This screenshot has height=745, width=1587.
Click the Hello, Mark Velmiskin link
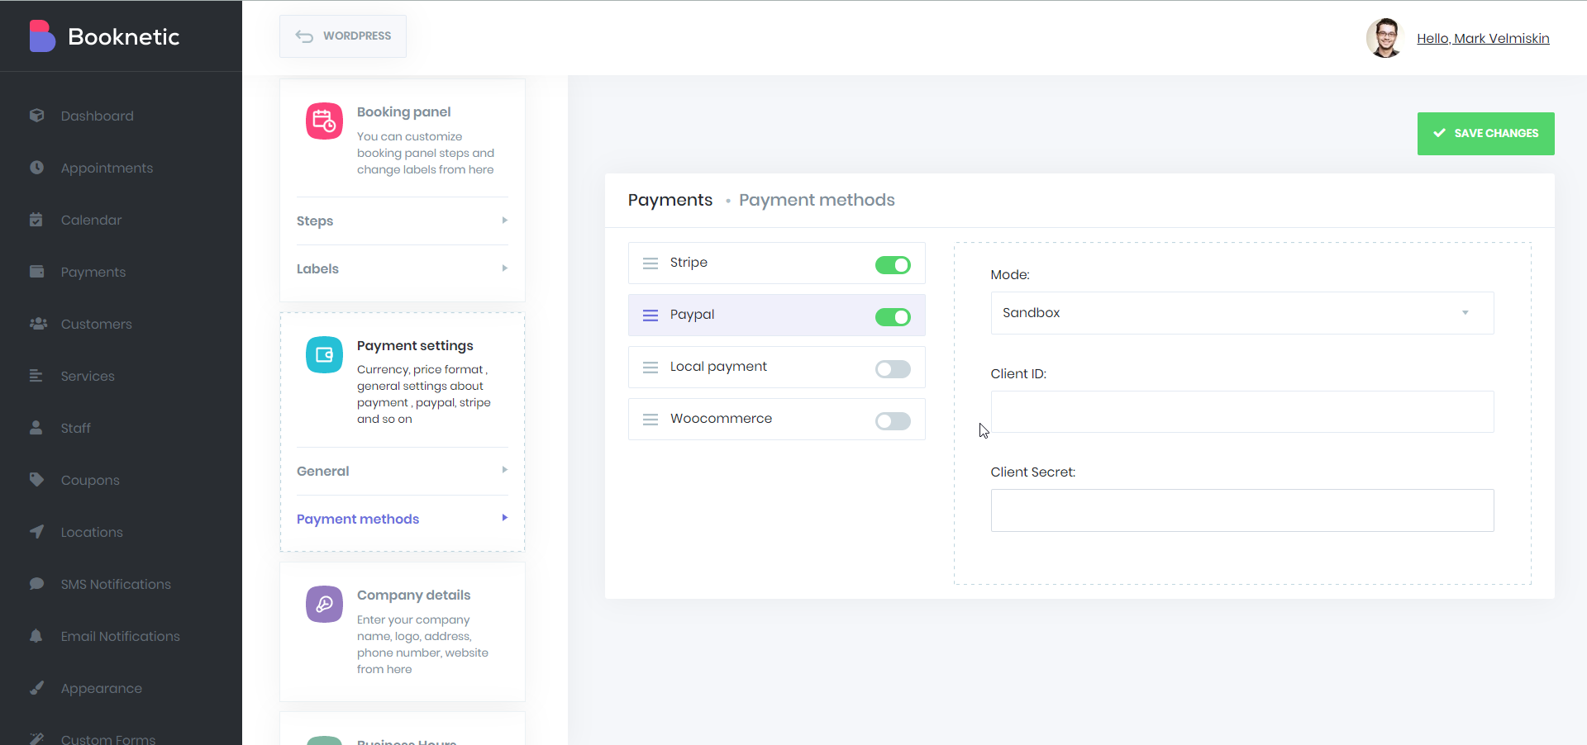click(1483, 39)
